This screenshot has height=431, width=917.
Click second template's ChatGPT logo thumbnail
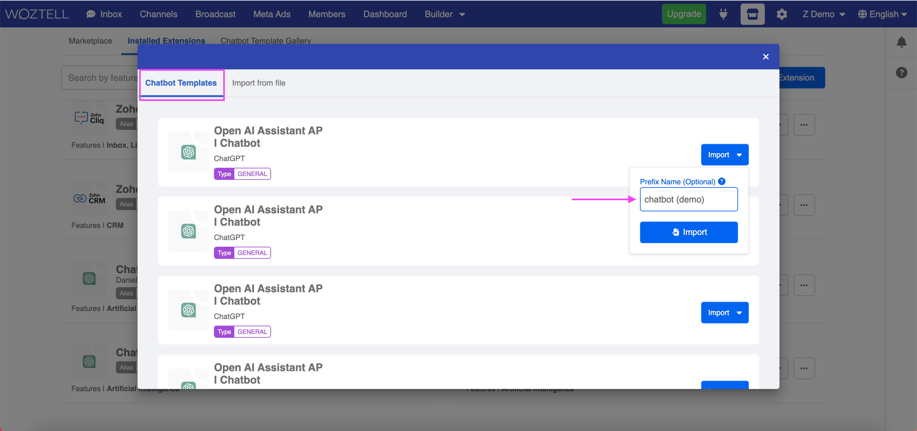[x=188, y=231]
